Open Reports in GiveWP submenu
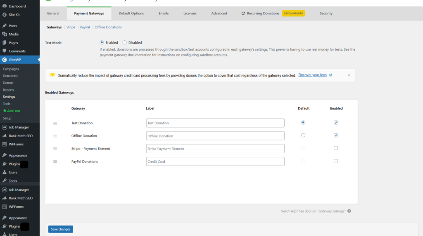Image resolution: width=423 pixels, height=236 pixels. click(8, 90)
